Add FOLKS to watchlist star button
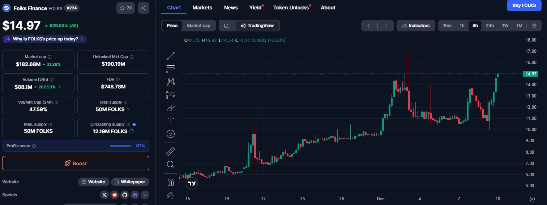Image resolution: width=547 pixels, height=205 pixels. [125, 8]
